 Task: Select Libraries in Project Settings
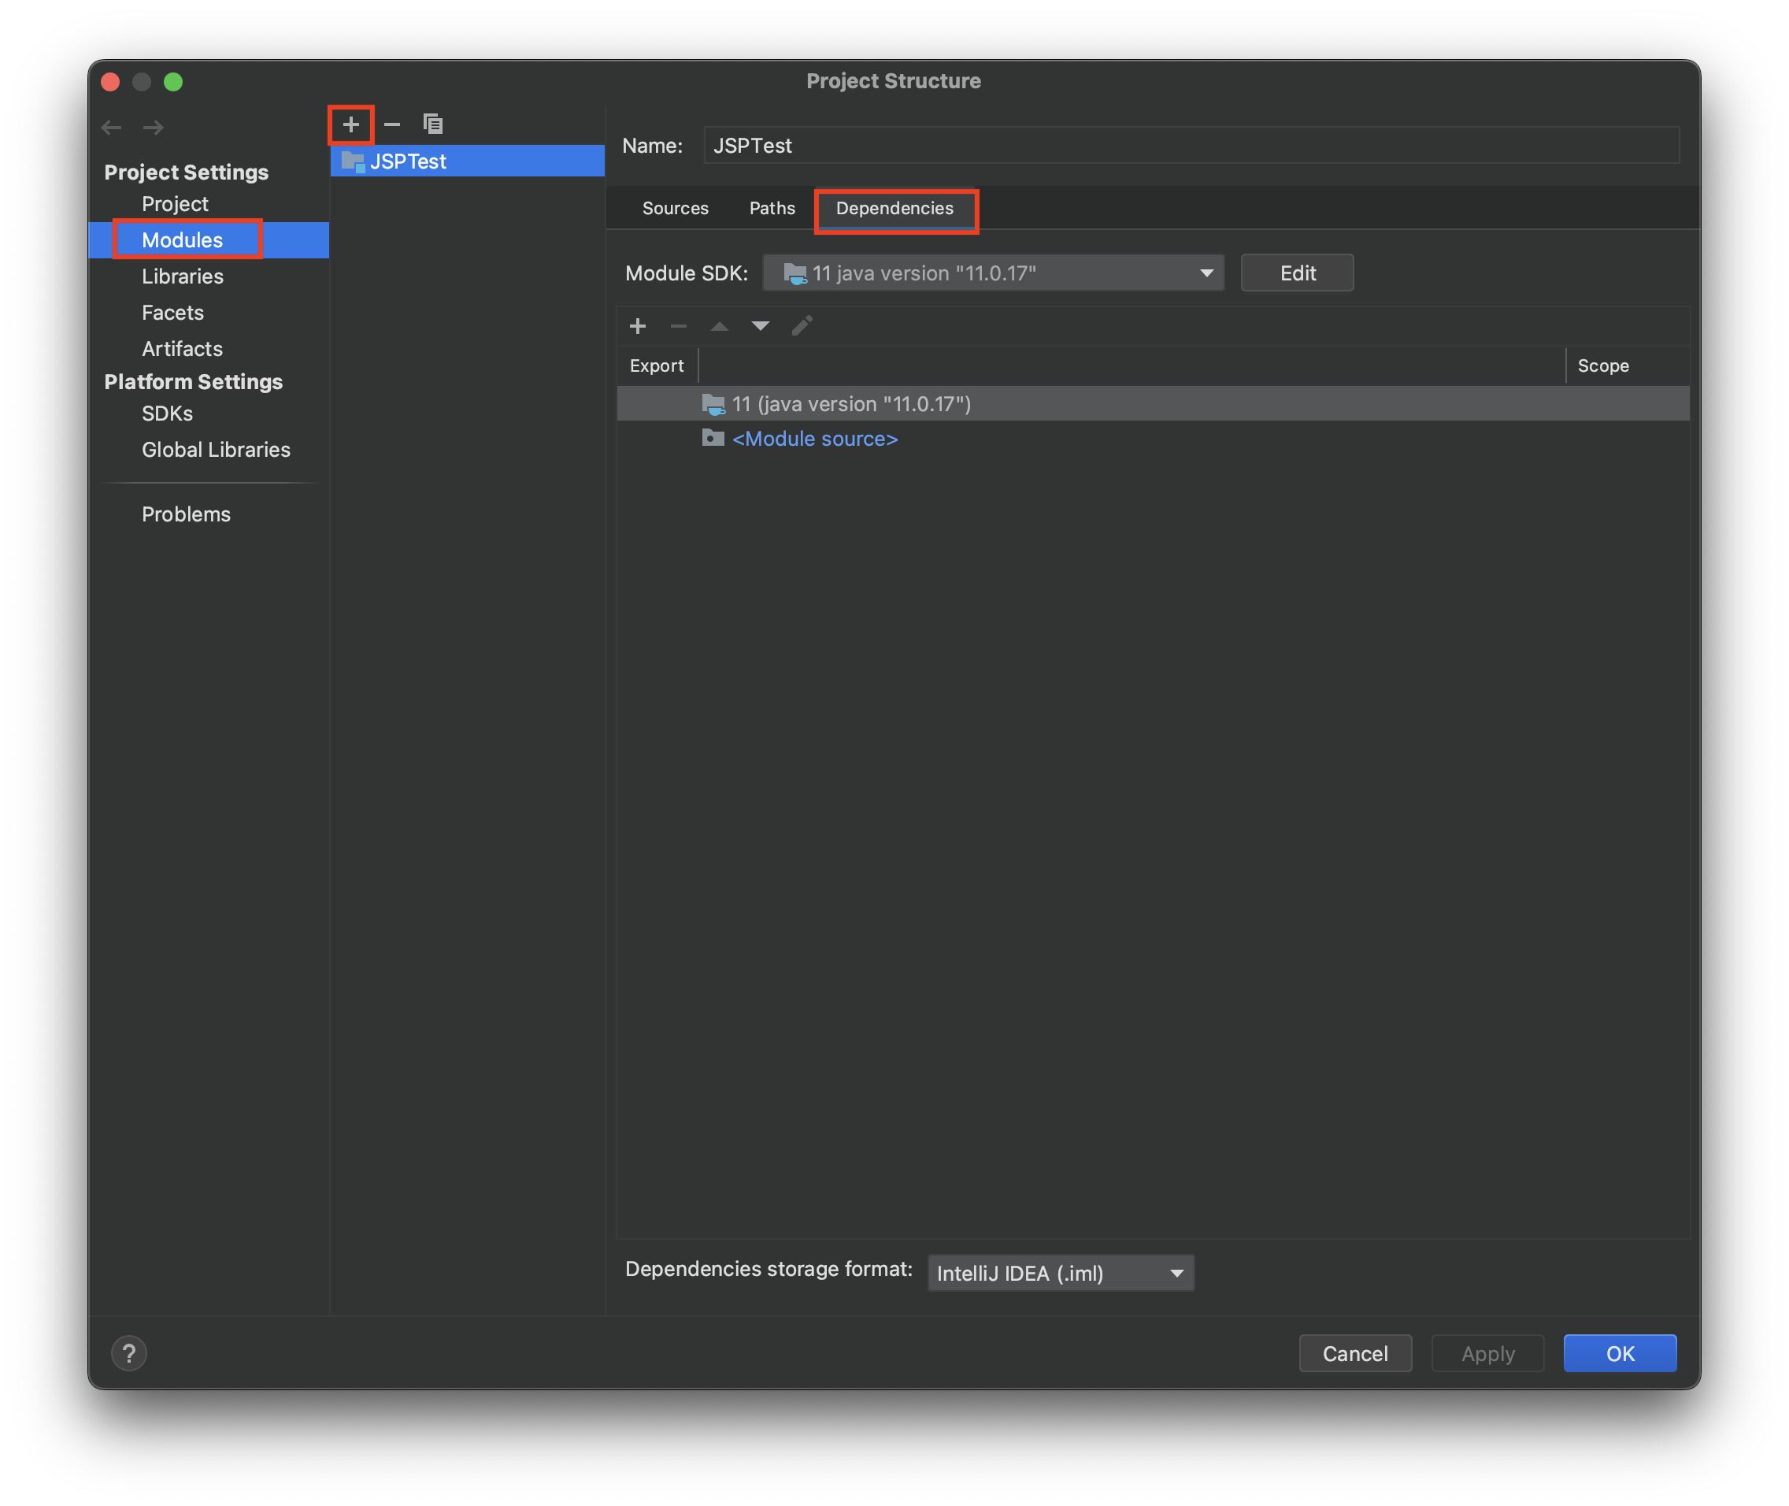(183, 276)
